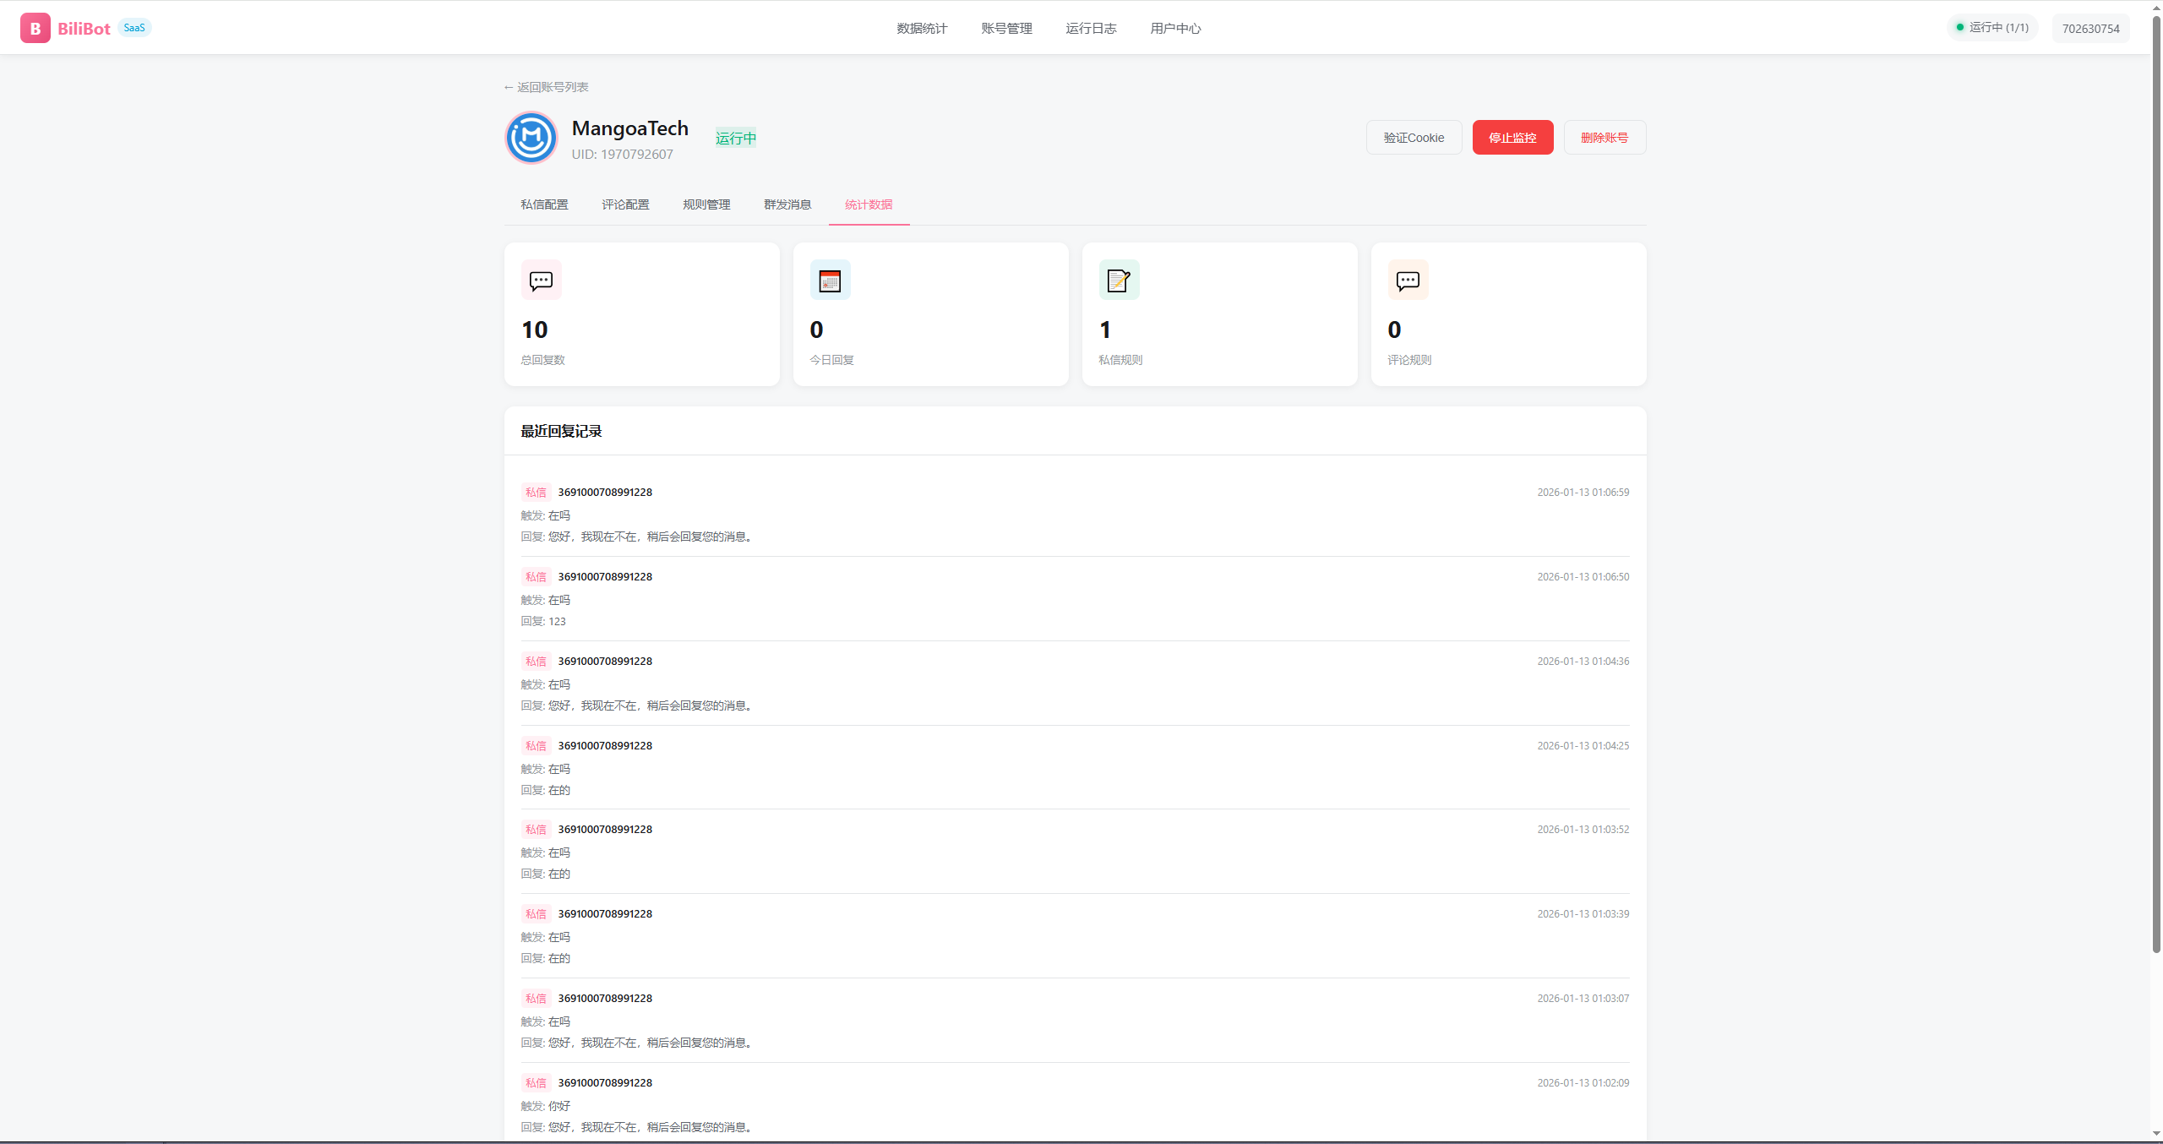Open the 评论配置 tab
The image size is (2163, 1144).
(x=625, y=204)
